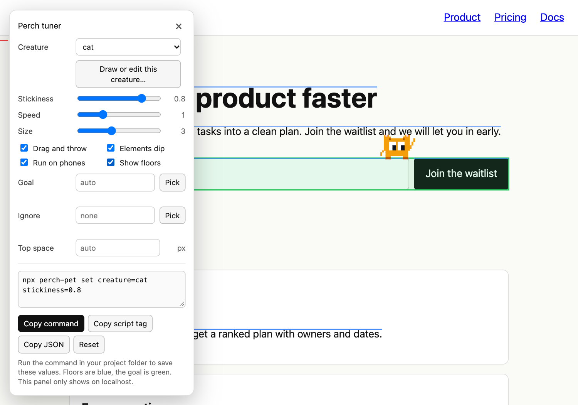The height and width of the screenshot is (405, 578).
Task: Click the Stickiness value 0.8
Action: point(180,99)
